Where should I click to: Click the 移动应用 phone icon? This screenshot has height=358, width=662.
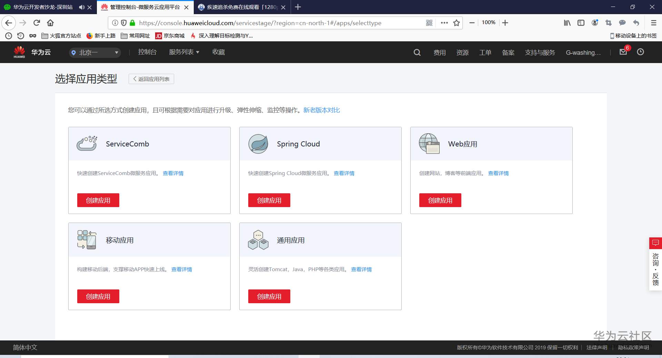[x=87, y=240]
